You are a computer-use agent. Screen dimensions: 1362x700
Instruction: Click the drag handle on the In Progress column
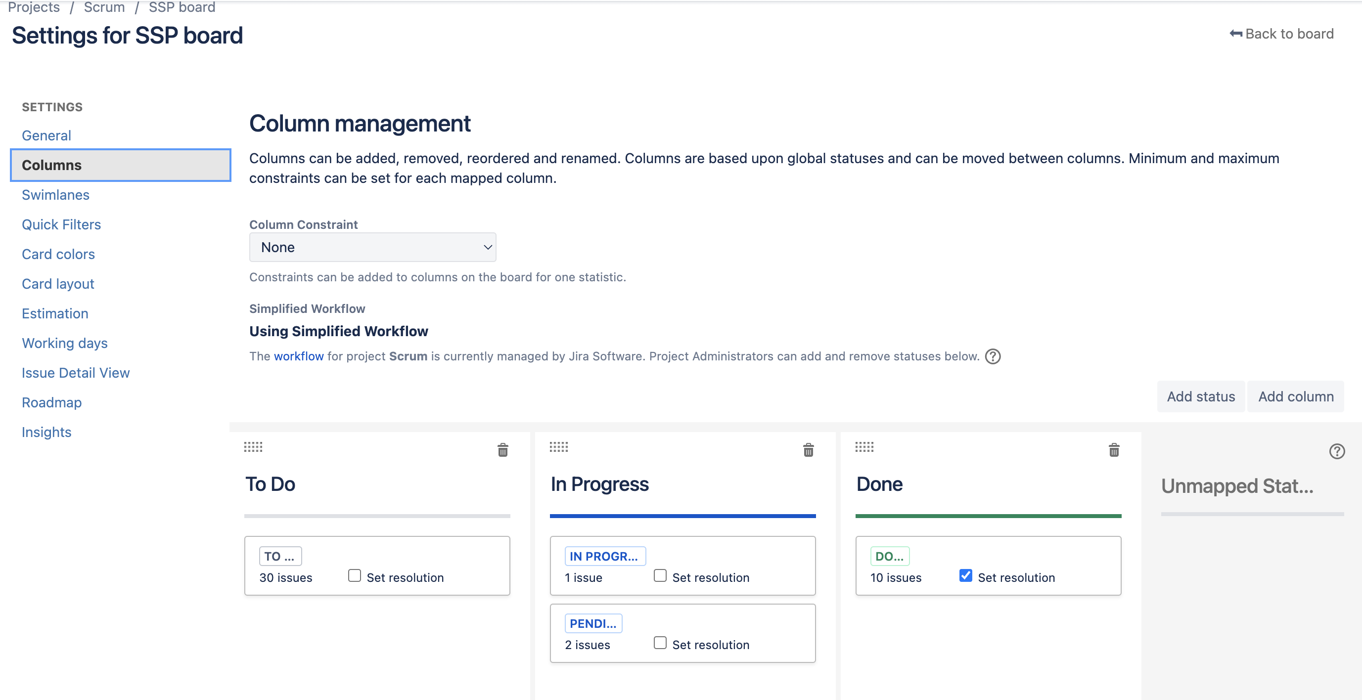[559, 447]
